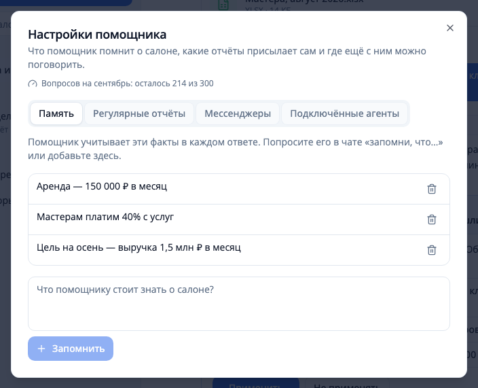Remove the Цель на осень memory entry

coord(431,250)
